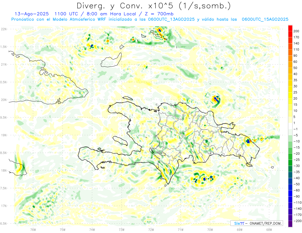Screen dimensions: 302x233
Task: Click the 76W longitude label
Action: tap(33, 229)
